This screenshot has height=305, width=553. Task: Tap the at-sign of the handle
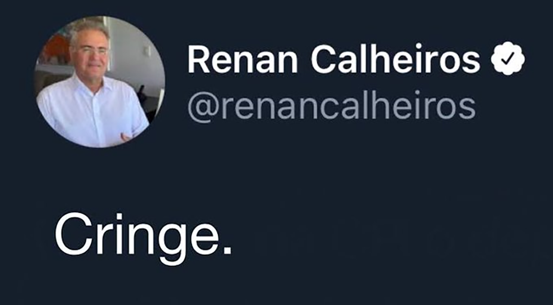201,109
